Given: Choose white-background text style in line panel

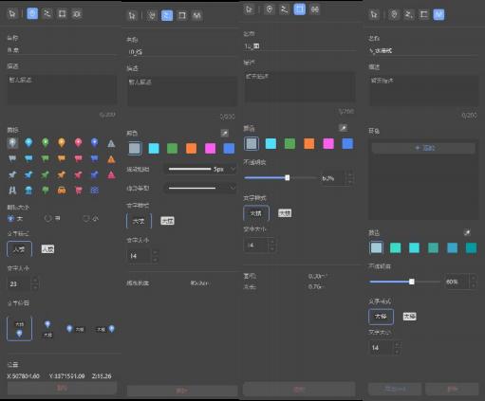Looking at the screenshot, I should (167, 221).
